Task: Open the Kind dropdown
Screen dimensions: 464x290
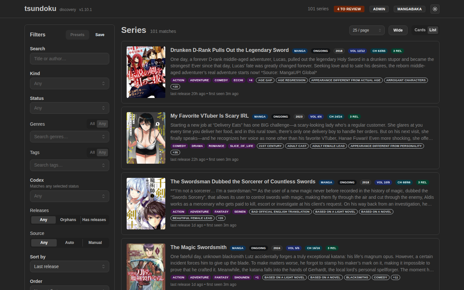Action: 70,83
